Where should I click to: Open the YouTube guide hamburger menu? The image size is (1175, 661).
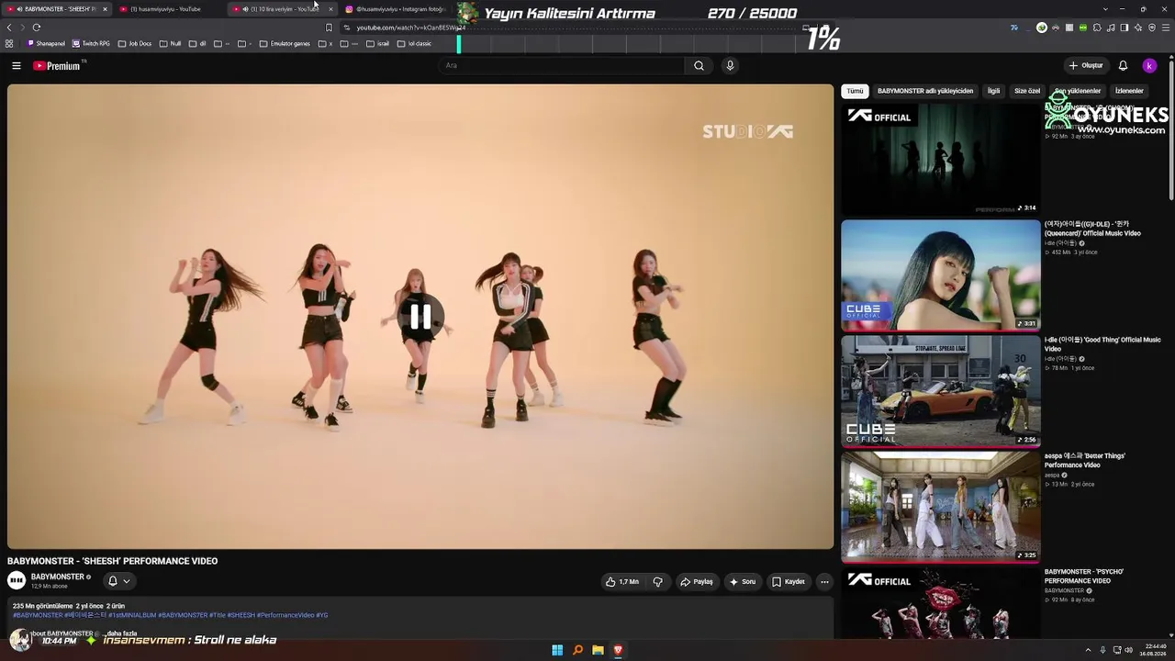(x=16, y=65)
